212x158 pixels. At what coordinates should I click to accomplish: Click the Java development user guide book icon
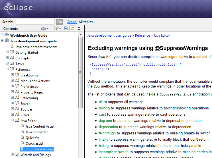(7, 40)
